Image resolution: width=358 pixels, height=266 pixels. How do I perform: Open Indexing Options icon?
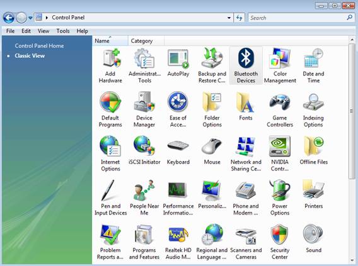pos(313,102)
